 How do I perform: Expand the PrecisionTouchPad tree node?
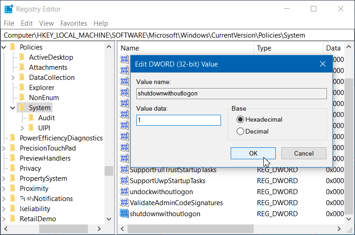pyautogui.click(x=4, y=148)
